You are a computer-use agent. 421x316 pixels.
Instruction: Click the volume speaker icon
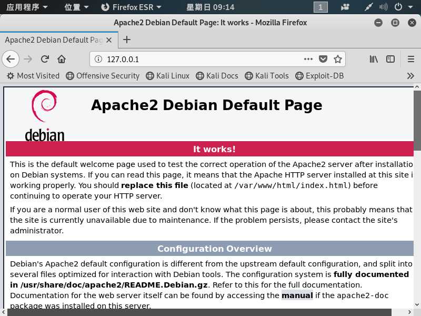click(x=384, y=7)
